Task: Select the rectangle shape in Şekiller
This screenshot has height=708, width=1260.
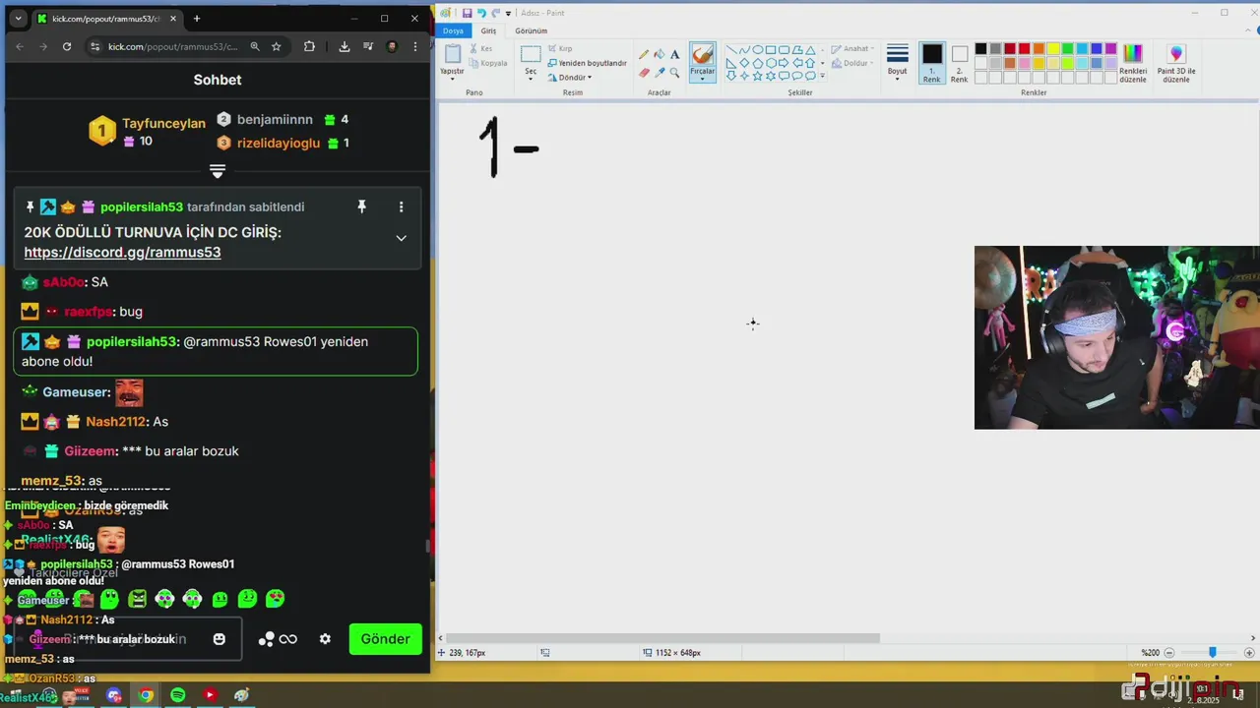Action: [771, 49]
